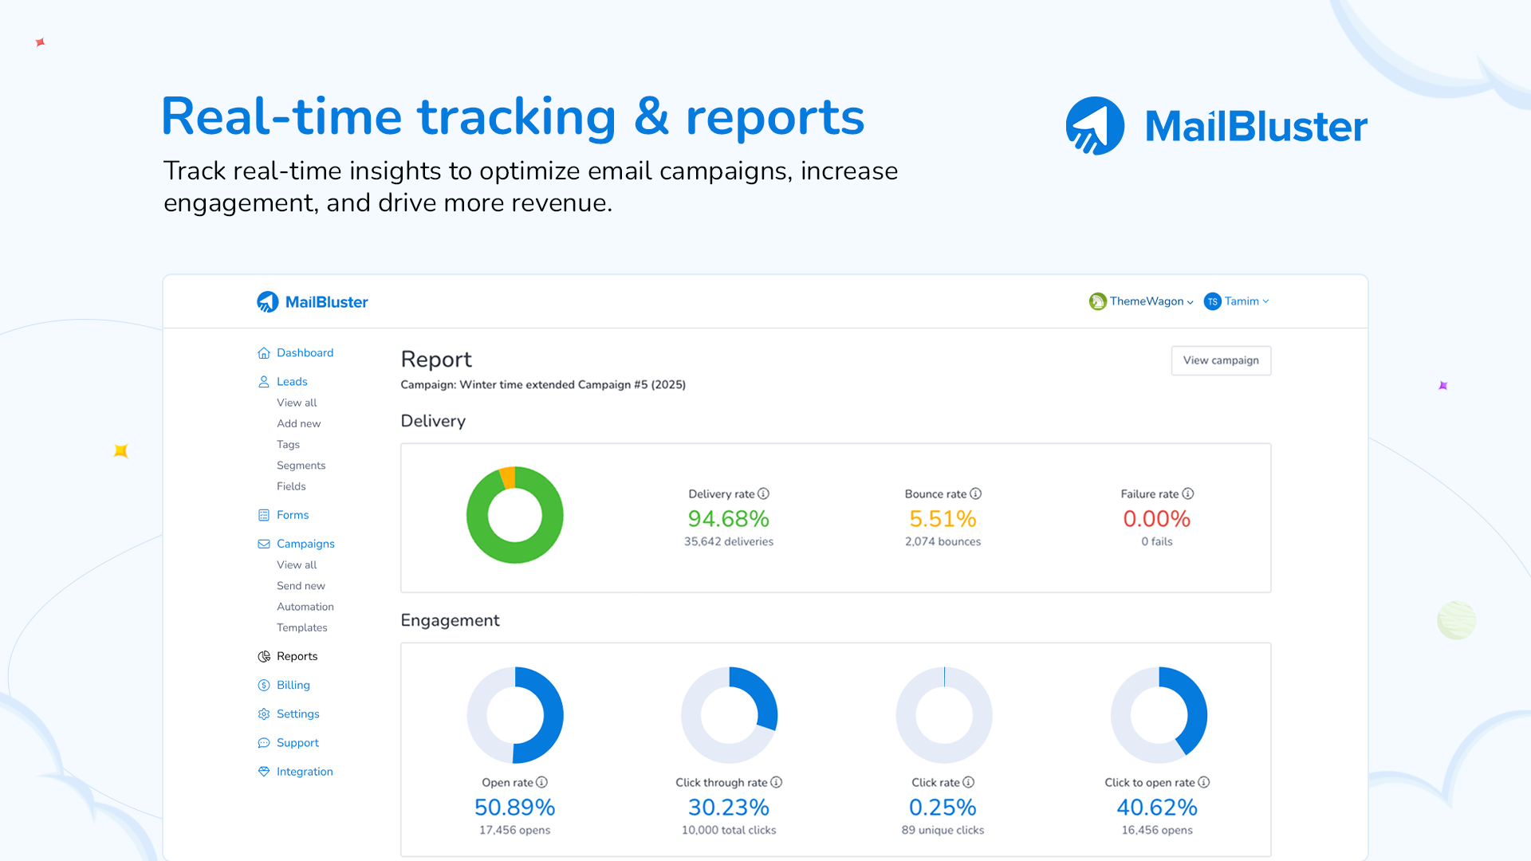Image resolution: width=1531 pixels, height=861 pixels.
Task: Click the TS user avatar
Action: [x=1212, y=301]
